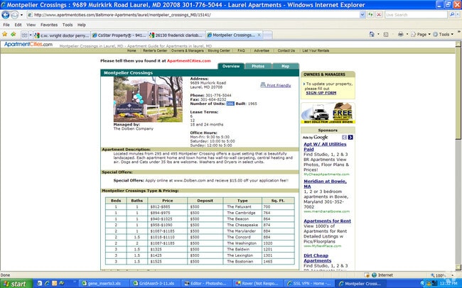
Task: Open the Dirt Cheap Apartments ad link
Action: [x=318, y=258]
